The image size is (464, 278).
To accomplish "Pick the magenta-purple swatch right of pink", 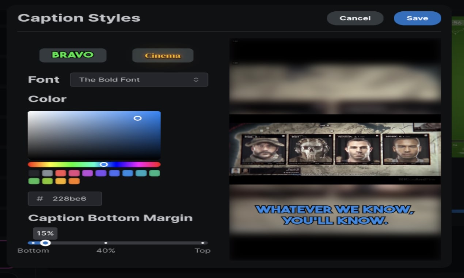I will coord(88,173).
